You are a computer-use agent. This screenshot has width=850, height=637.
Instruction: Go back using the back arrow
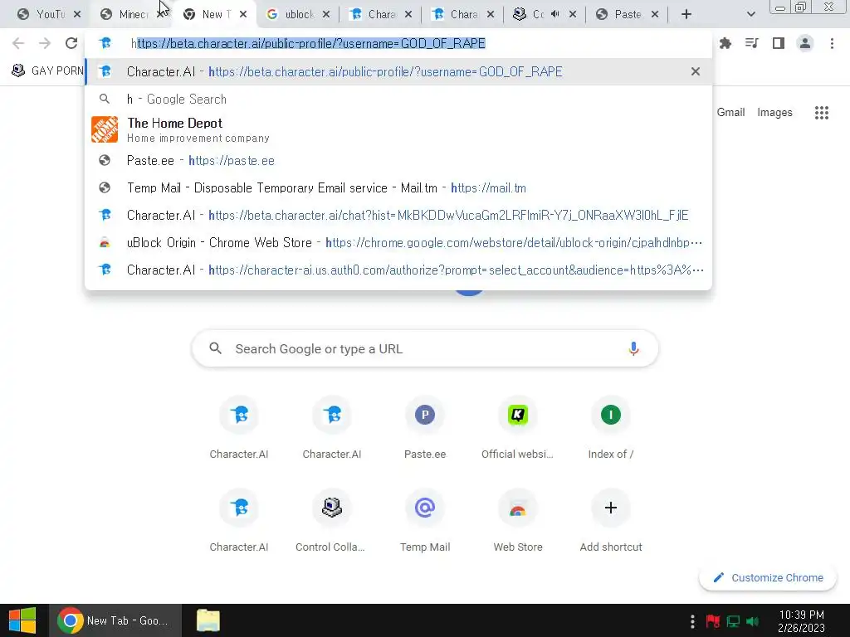pos(18,43)
